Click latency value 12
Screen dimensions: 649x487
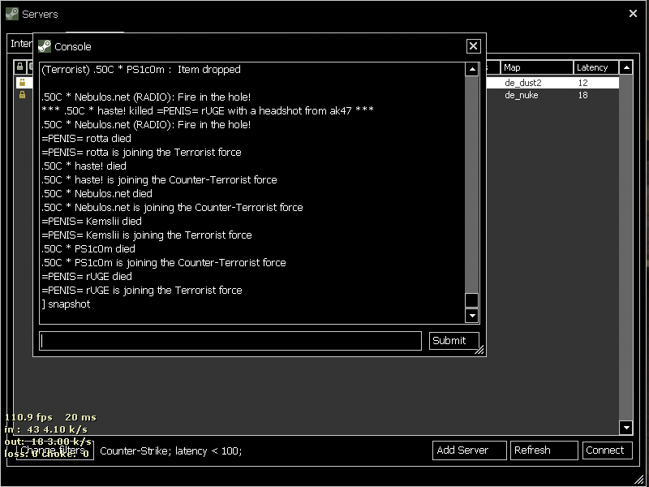[x=582, y=83]
